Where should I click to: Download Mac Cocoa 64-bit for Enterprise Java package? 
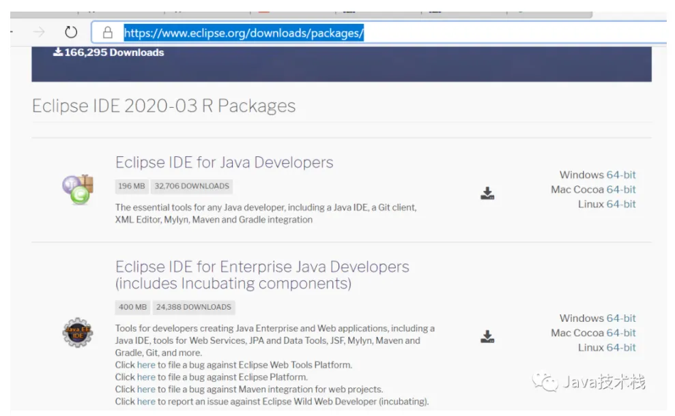click(620, 333)
